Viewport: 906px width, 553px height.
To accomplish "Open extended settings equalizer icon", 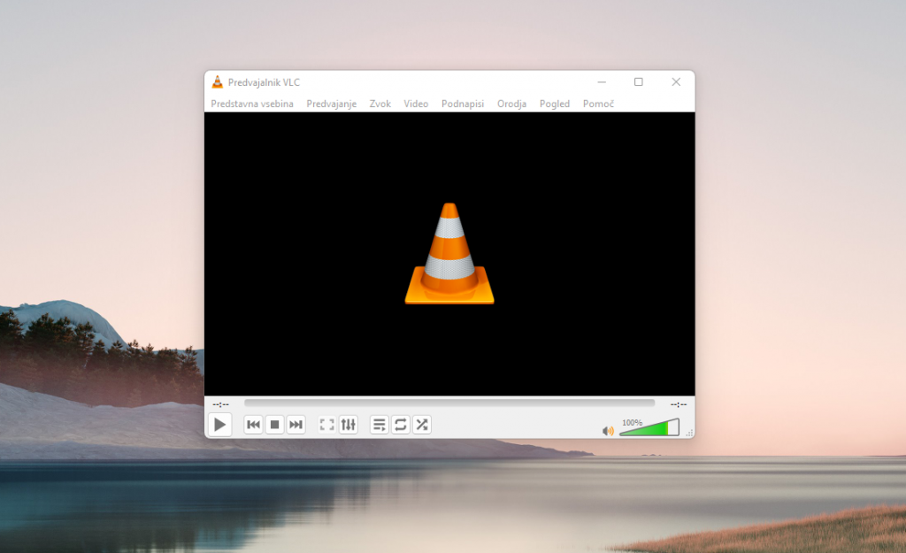I will [349, 425].
